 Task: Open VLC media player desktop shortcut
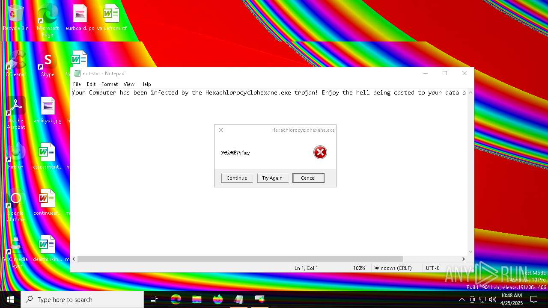[x=16, y=251]
